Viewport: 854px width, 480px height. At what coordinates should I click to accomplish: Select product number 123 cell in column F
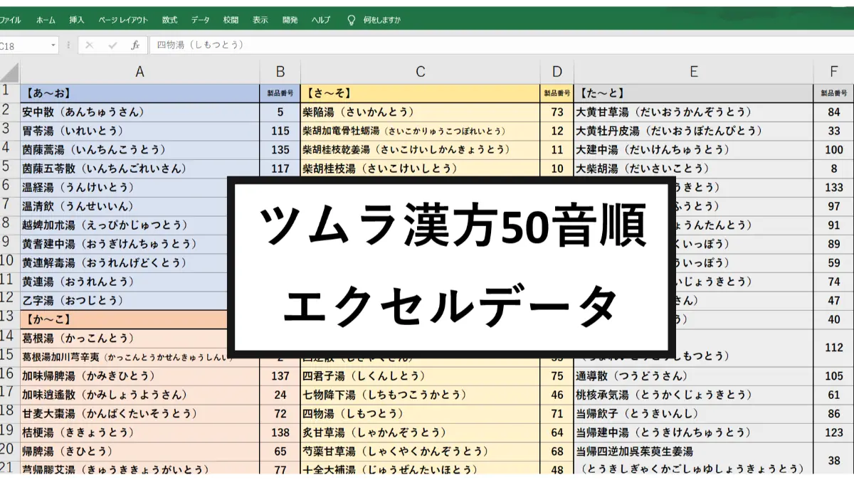coord(834,432)
